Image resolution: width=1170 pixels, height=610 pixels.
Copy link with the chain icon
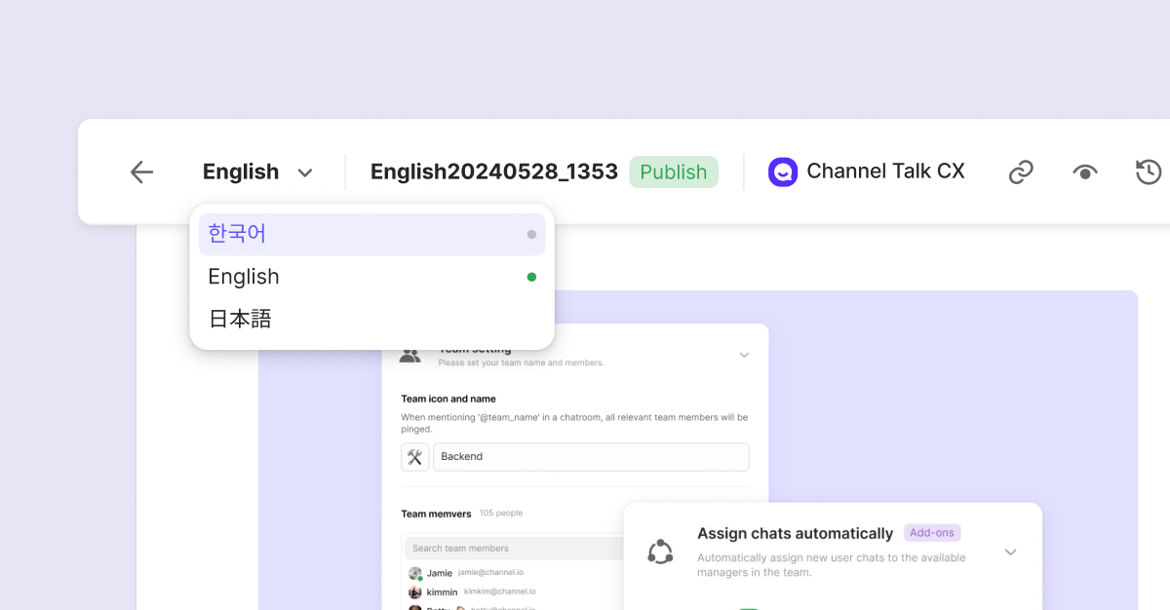pos(1021,172)
